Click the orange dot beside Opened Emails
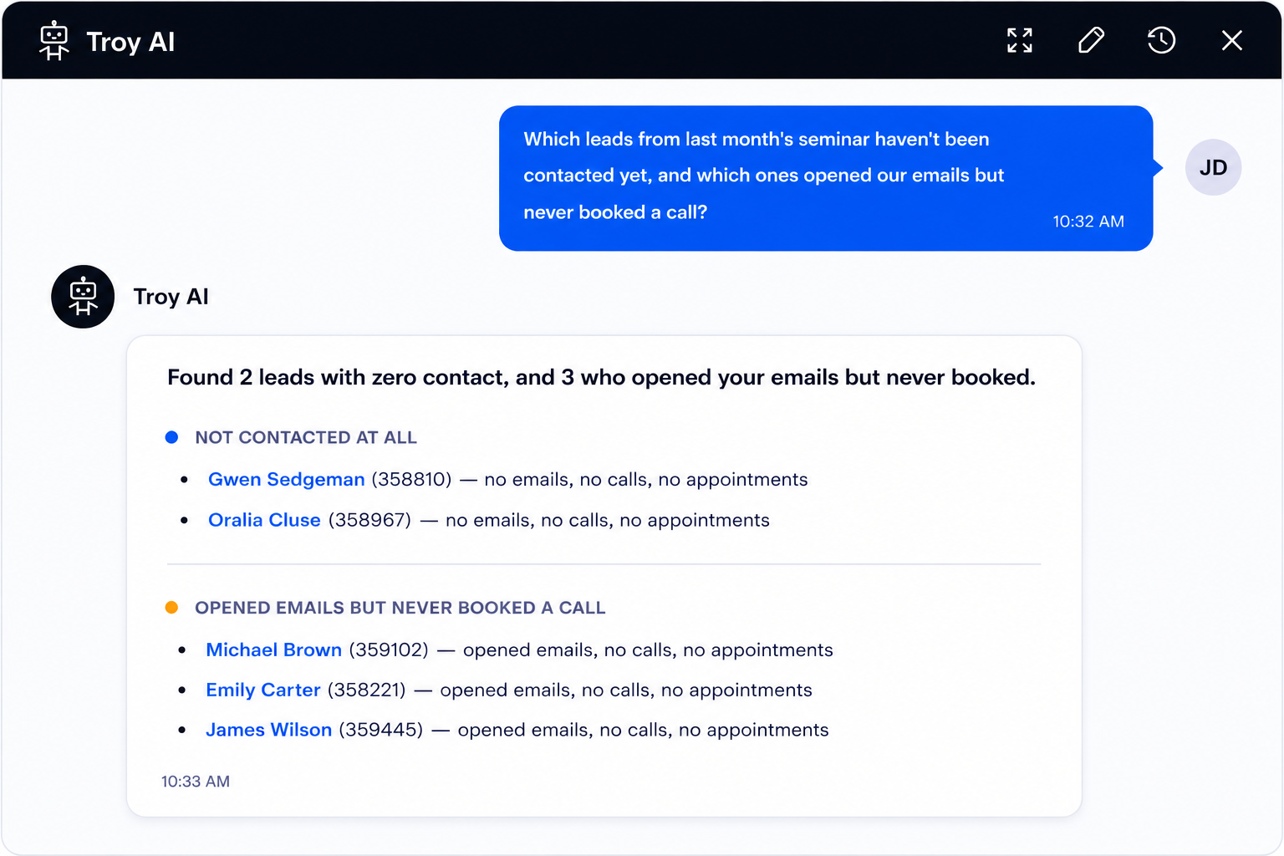This screenshot has width=1284, height=856. click(171, 608)
